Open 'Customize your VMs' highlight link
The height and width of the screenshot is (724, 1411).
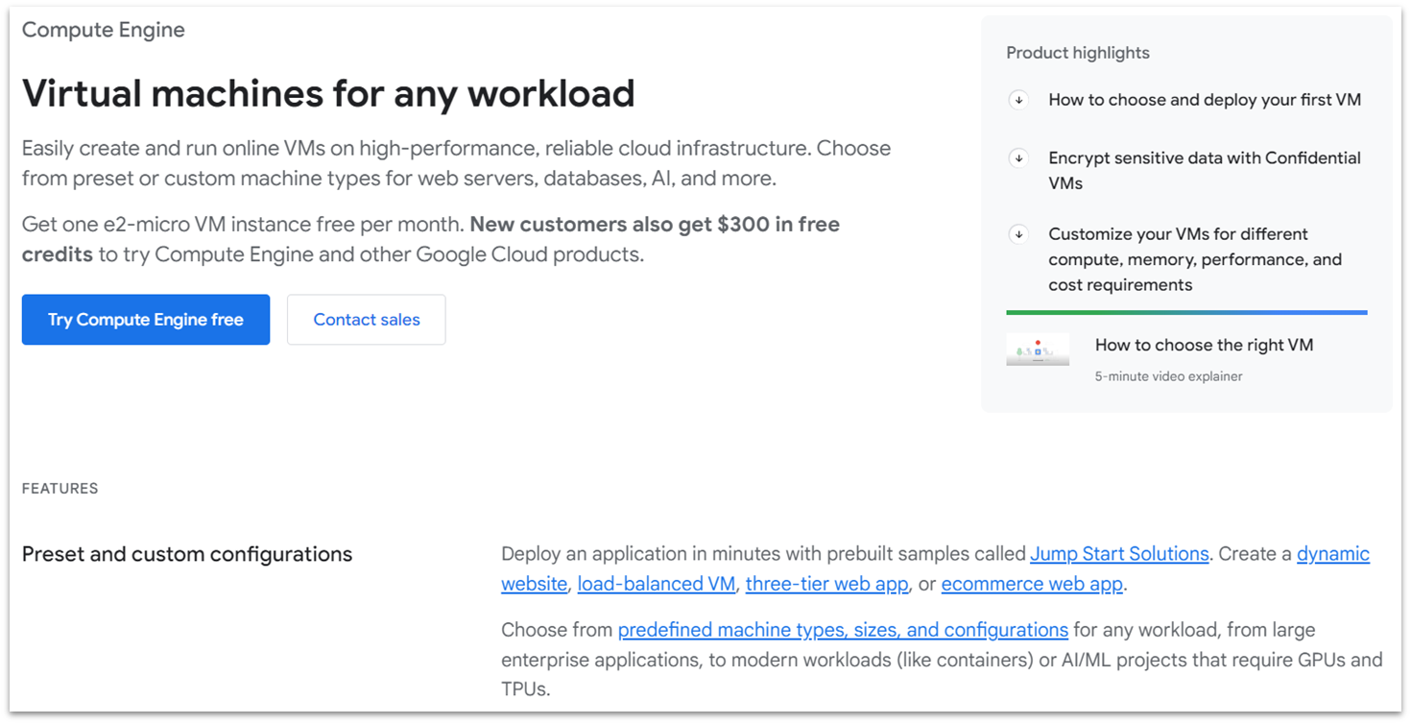[x=1195, y=259]
